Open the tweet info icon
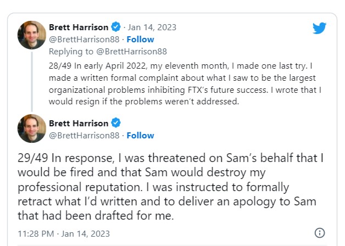Image resolution: width=345 pixels, height=246 pixels. click(320, 232)
